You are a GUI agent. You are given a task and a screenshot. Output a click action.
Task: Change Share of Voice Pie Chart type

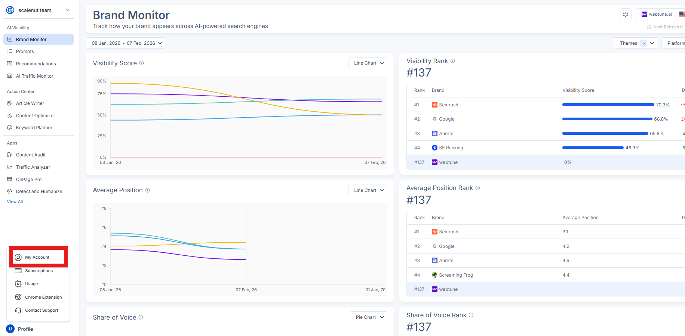(369, 317)
